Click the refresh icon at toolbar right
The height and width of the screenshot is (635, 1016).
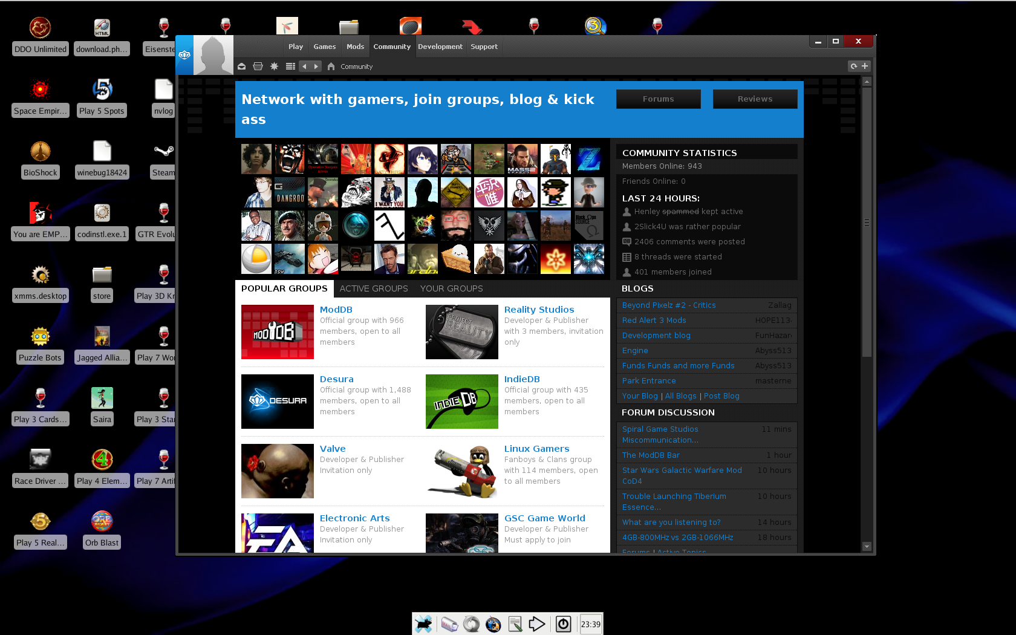point(853,67)
